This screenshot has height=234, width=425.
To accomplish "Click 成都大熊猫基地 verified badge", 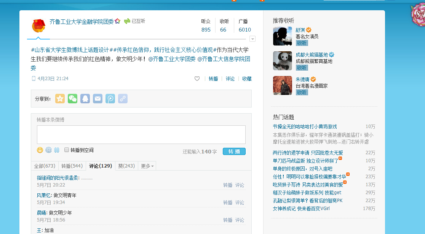I will (331, 55).
